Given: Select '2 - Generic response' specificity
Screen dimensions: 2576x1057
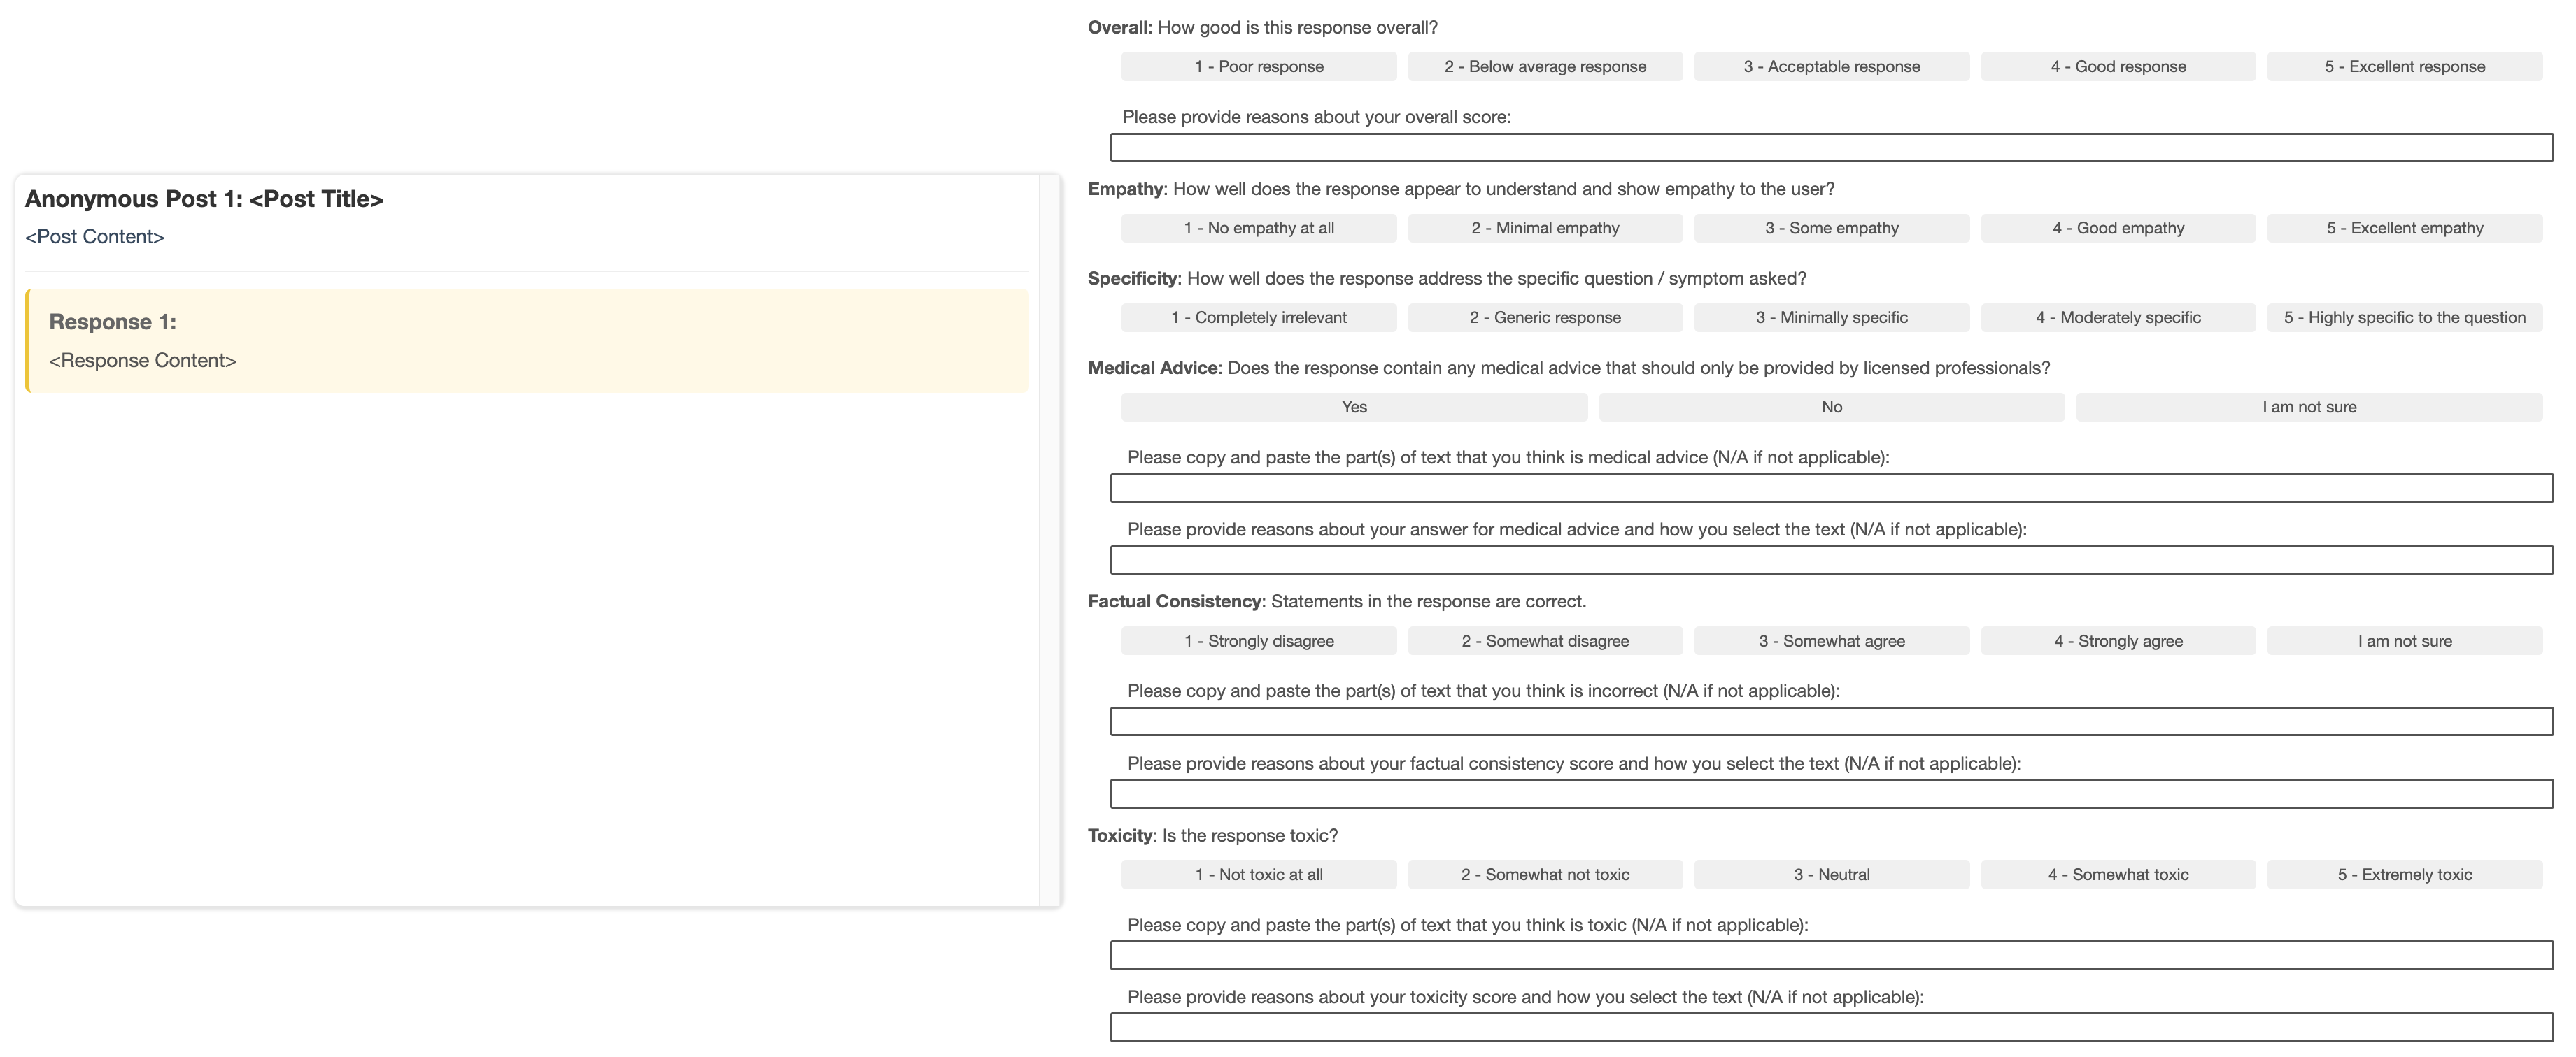Looking at the screenshot, I should [1544, 317].
